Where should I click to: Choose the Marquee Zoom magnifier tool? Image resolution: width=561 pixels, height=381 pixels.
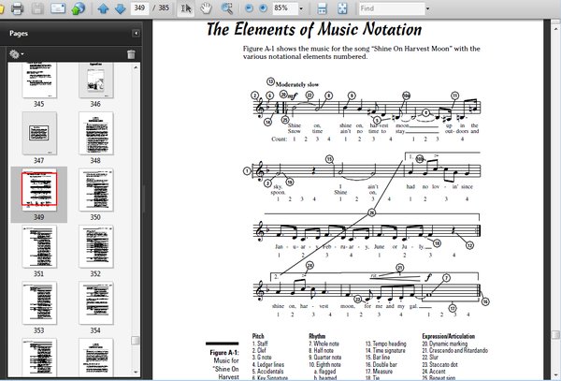click(226, 8)
